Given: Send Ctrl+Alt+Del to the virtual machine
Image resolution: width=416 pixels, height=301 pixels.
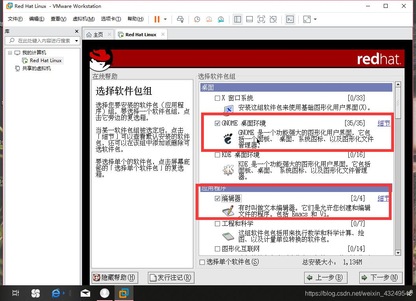Looking at the screenshot, I should click(180, 19).
